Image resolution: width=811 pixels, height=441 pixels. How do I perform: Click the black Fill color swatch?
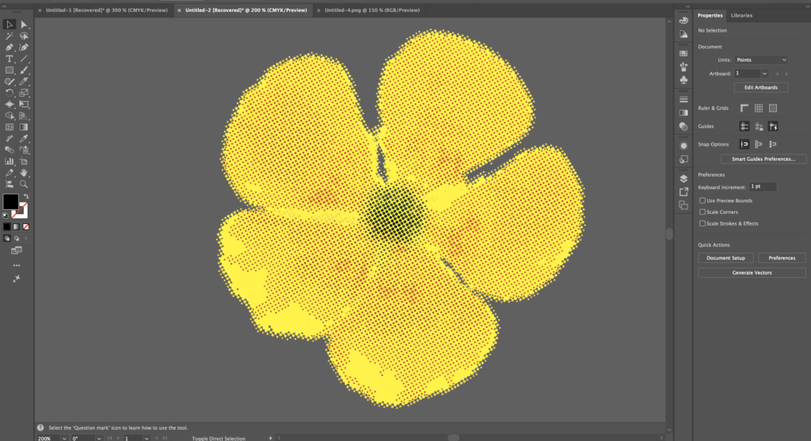10,201
